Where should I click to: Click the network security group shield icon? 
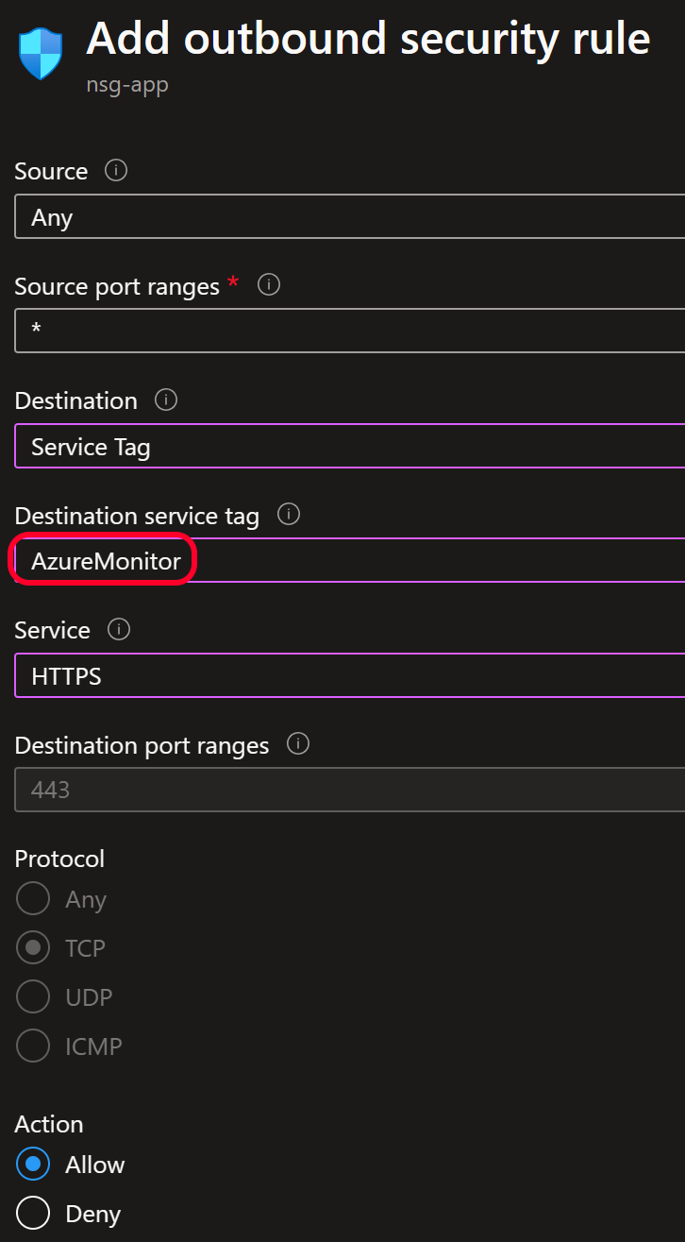[41, 54]
